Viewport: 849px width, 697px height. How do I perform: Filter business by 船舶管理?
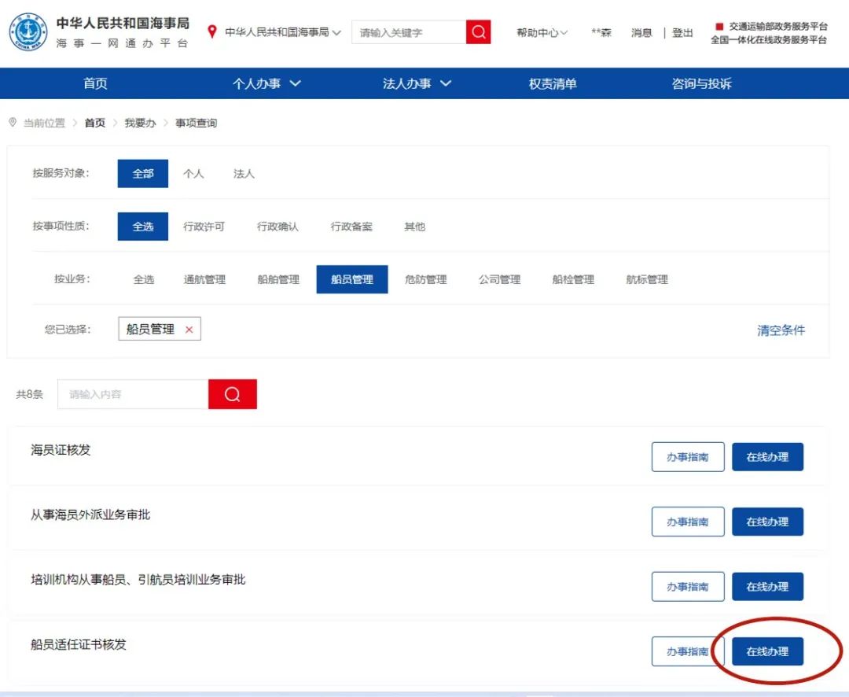coord(278,280)
